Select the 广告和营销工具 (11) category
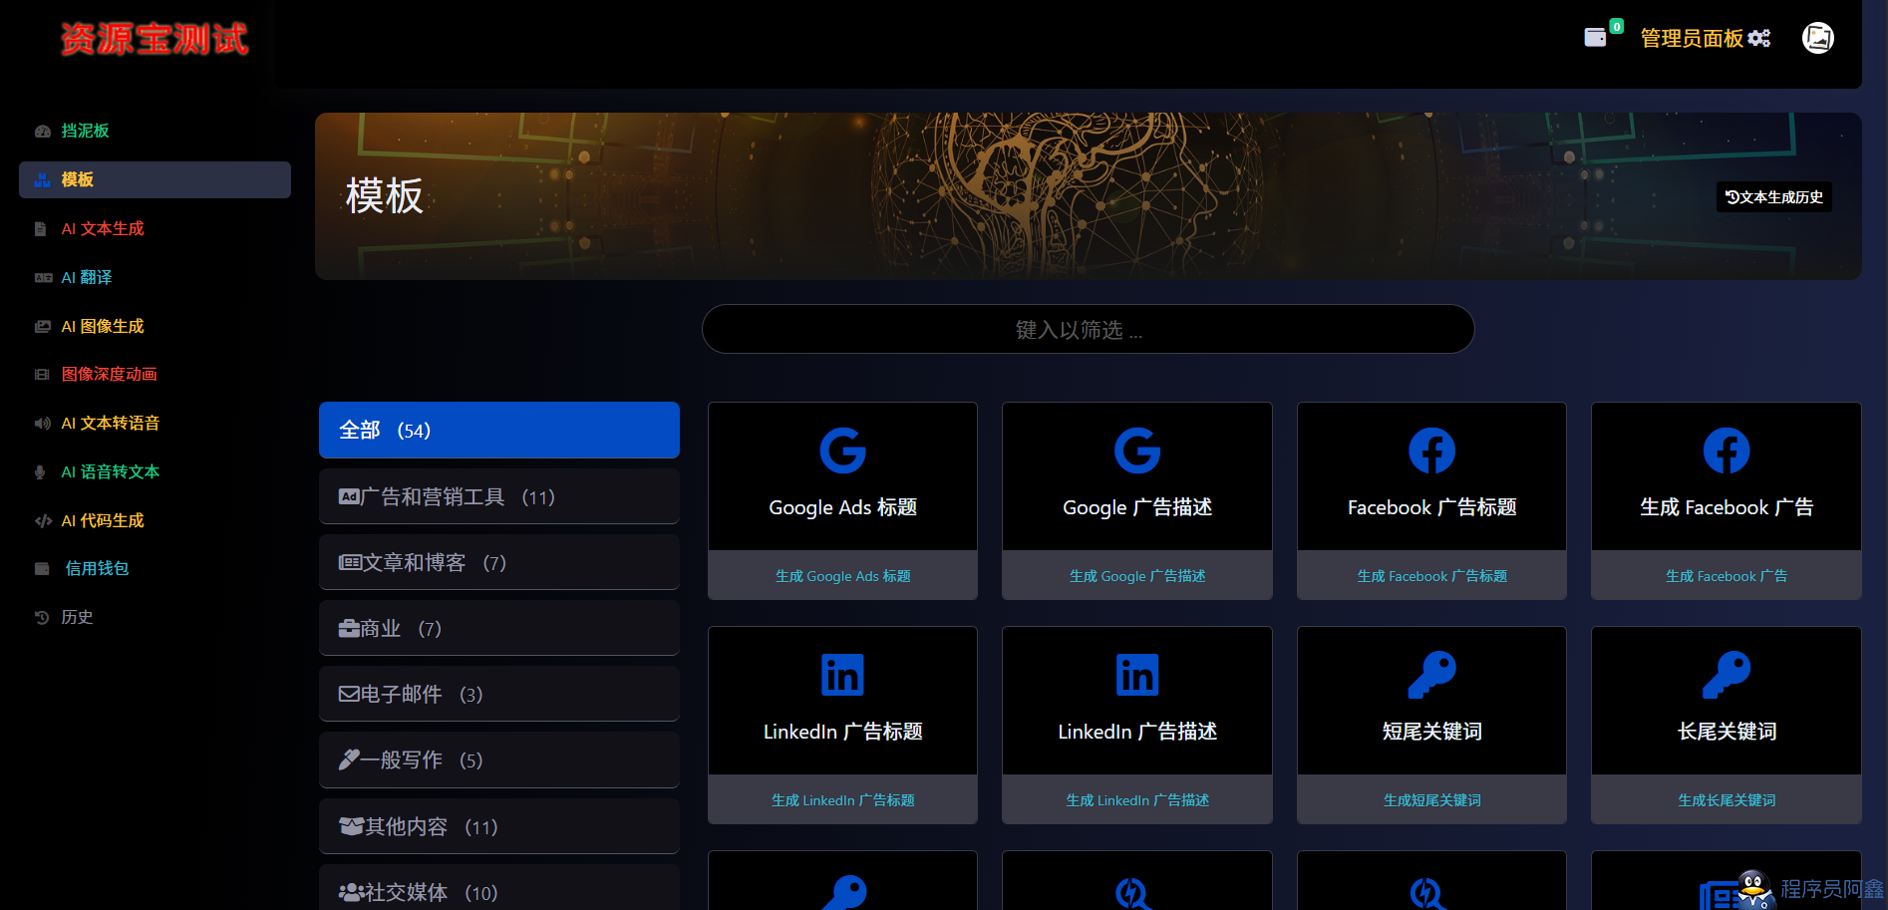 point(499,496)
